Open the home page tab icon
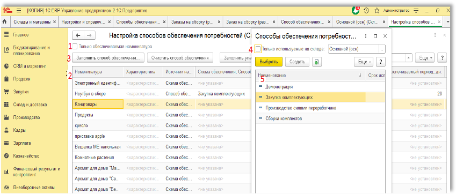 coord(4,22)
